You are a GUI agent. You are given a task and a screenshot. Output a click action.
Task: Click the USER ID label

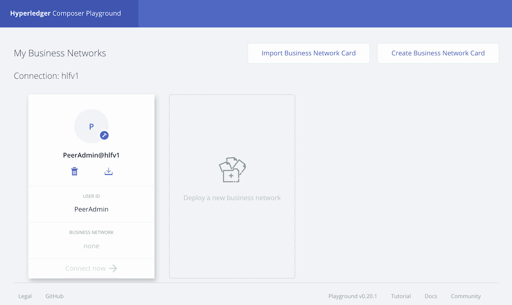tap(91, 196)
